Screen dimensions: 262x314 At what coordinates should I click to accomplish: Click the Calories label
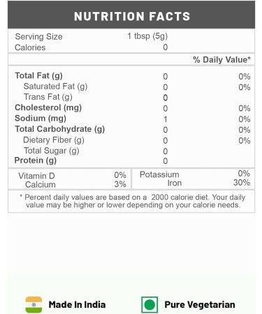[x=30, y=47]
